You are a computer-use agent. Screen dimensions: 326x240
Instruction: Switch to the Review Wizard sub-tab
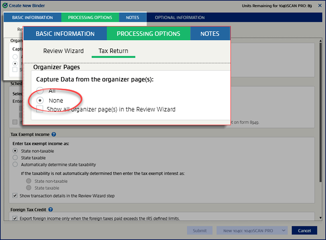click(63, 51)
